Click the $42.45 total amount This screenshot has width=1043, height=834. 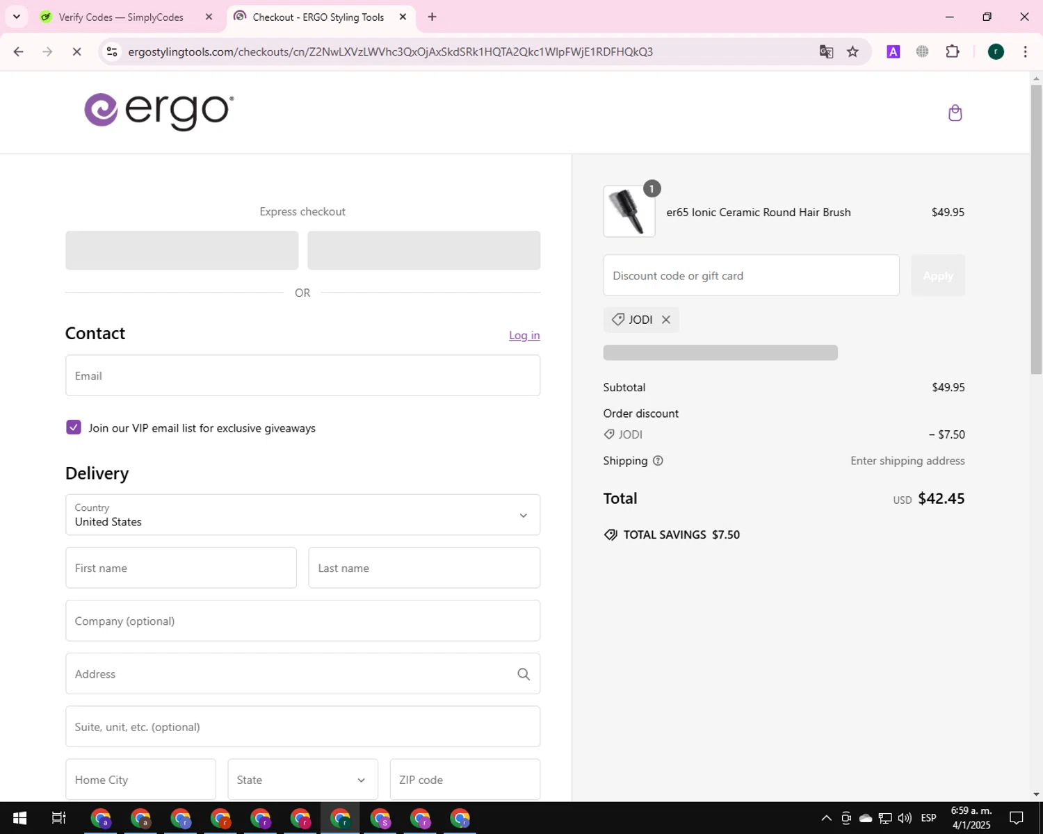[941, 499]
